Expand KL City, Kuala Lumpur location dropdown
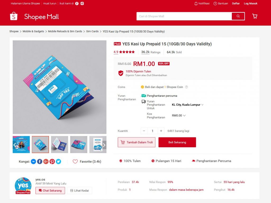The image size is (271, 203). [188, 105]
